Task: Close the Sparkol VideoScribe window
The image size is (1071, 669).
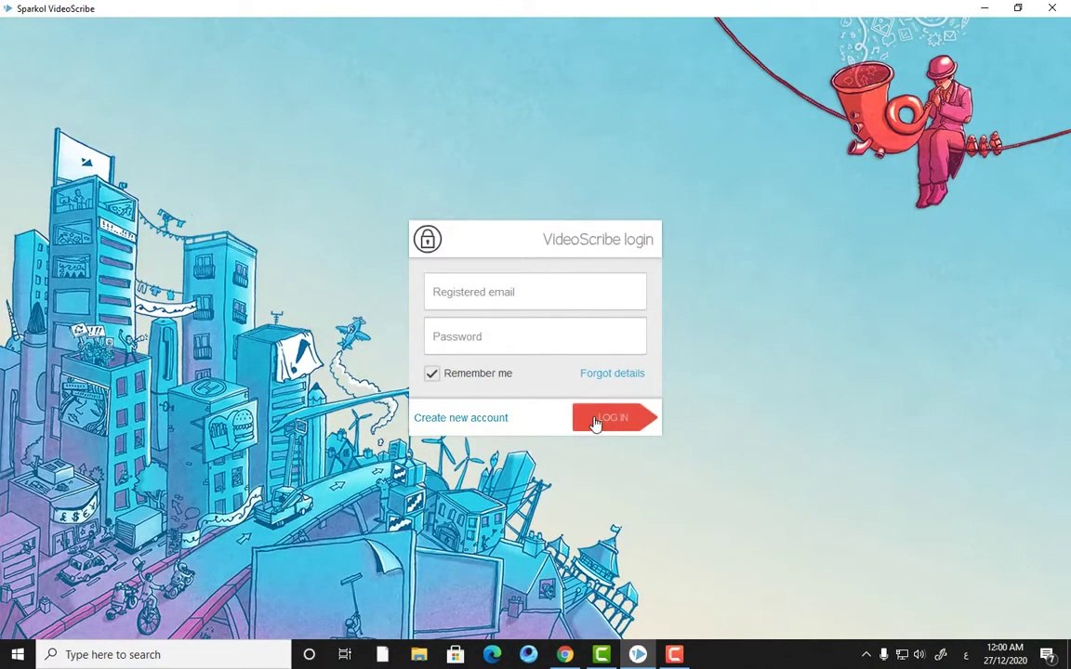Action: tap(1052, 8)
